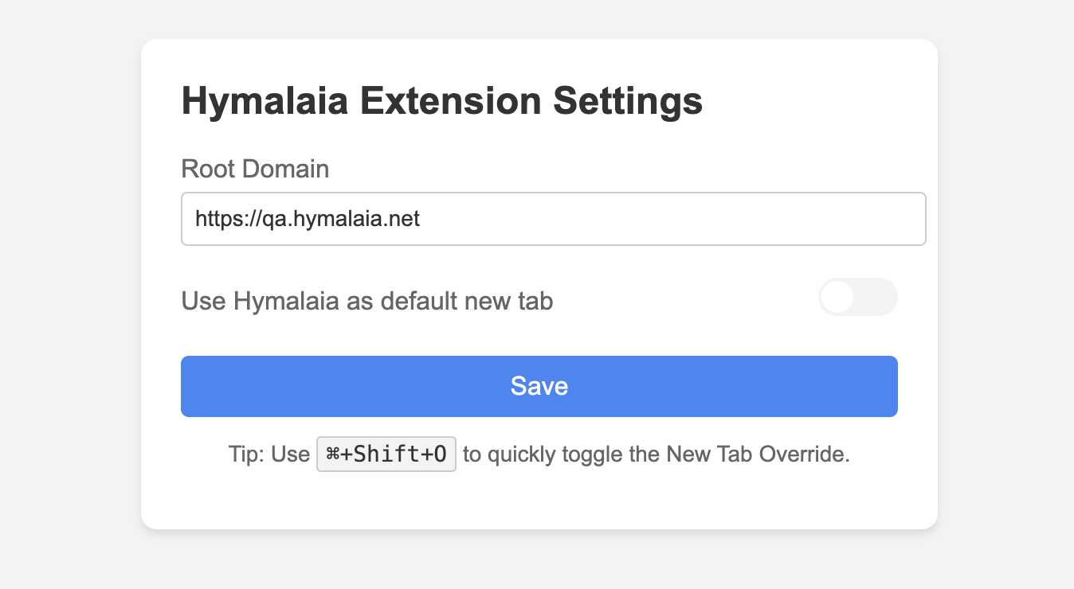Image resolution: width=1074 pixels, height=589 pixels.
Task: Click the Root Domain input field
Action: (x=553, y=219)
